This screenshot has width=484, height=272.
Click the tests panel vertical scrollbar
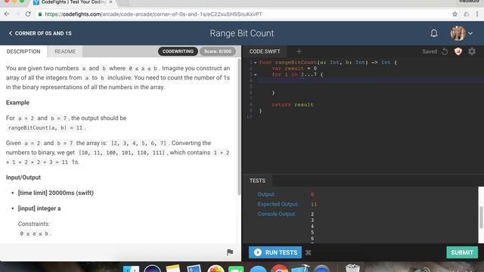(x=481, y=218)
